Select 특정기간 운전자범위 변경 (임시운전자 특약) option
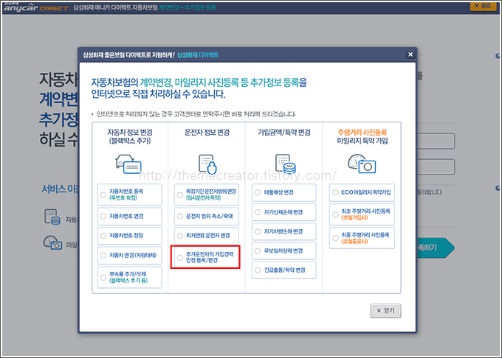The width and height of the screenshot is (502, 358). (207, 194)
